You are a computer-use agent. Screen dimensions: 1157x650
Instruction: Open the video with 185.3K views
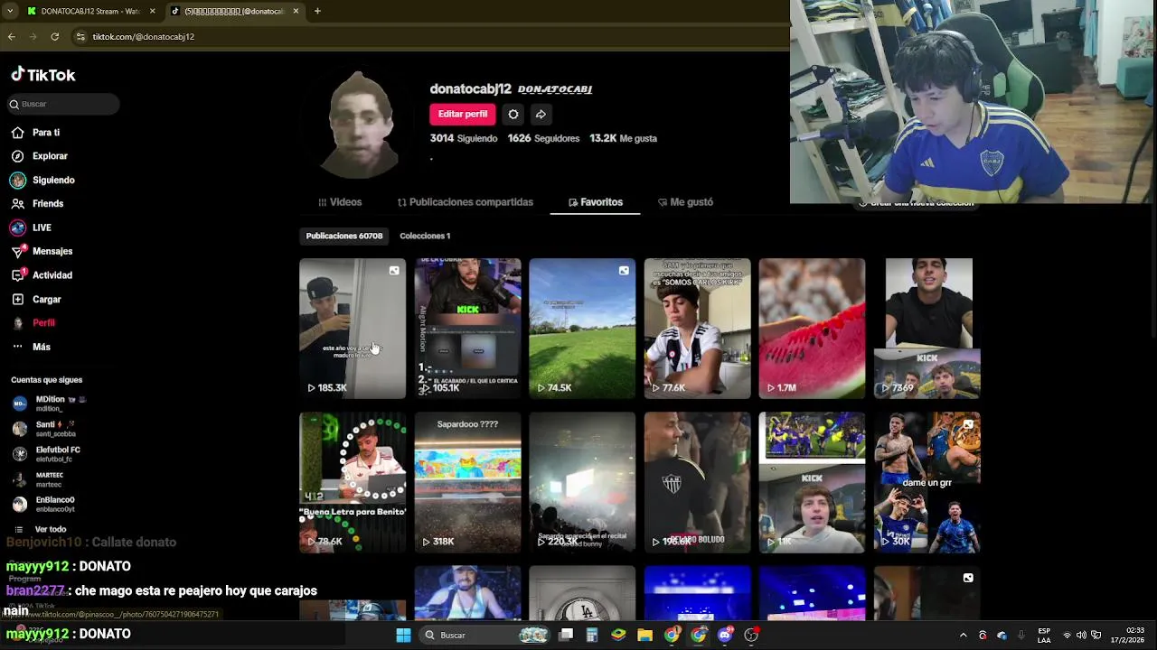point(353,328)
